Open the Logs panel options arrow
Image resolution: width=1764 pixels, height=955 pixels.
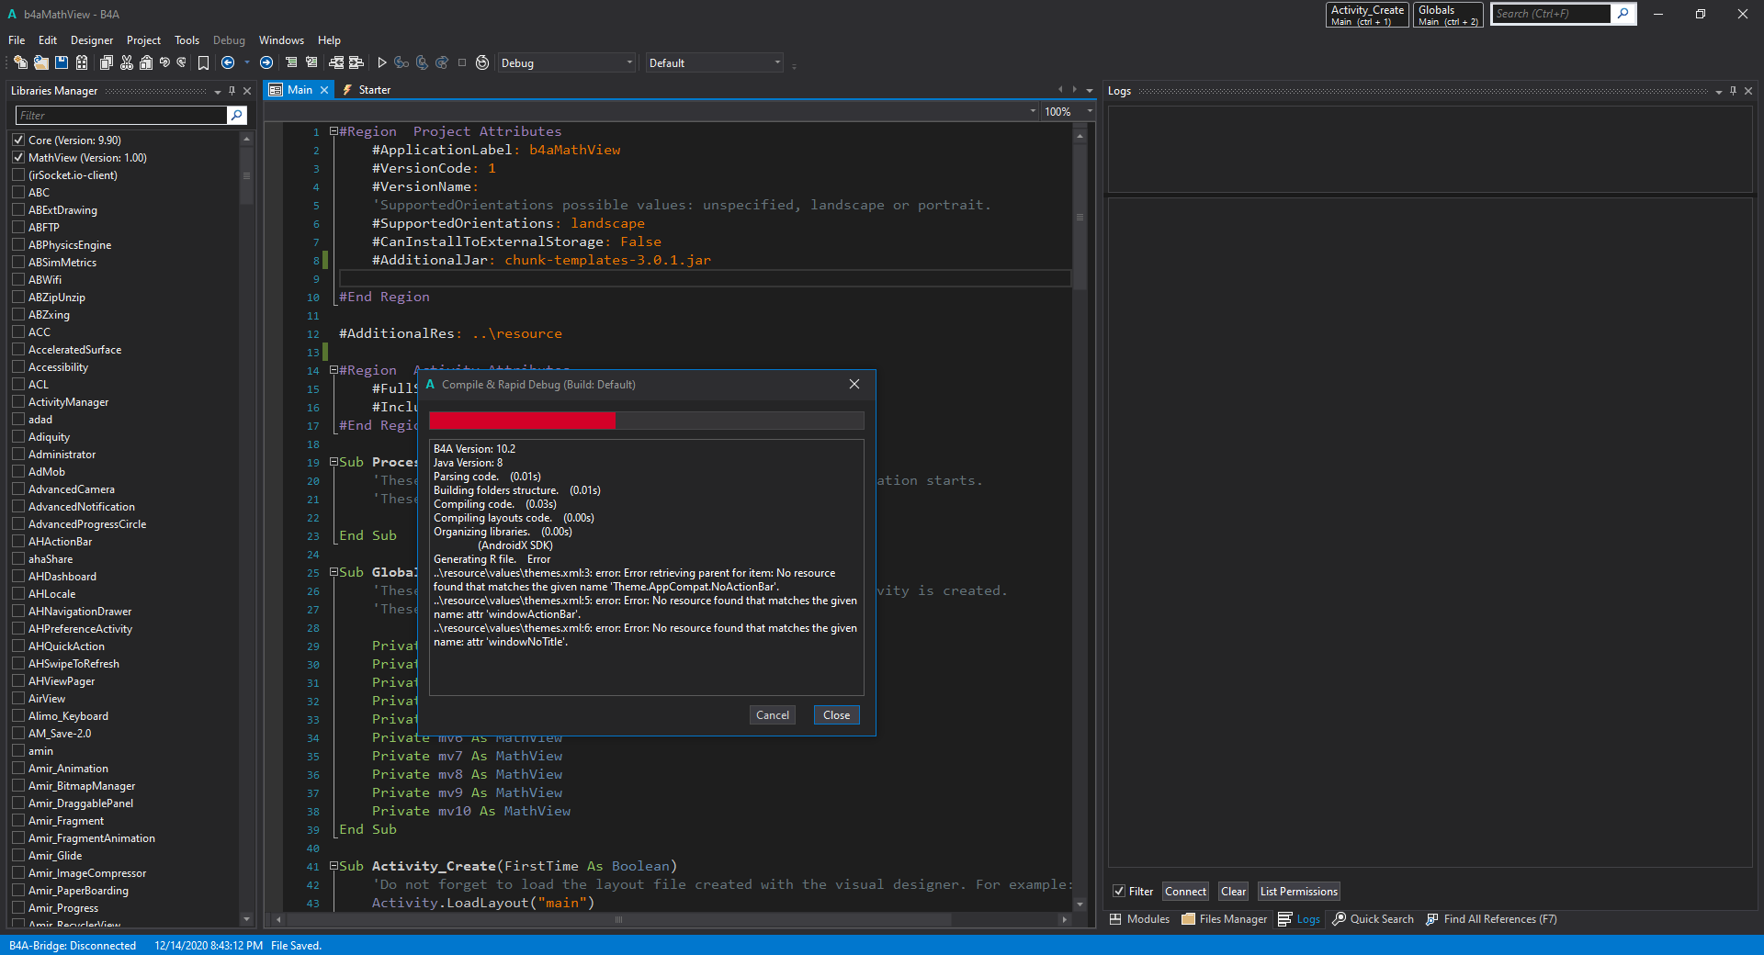(1718, 91)
